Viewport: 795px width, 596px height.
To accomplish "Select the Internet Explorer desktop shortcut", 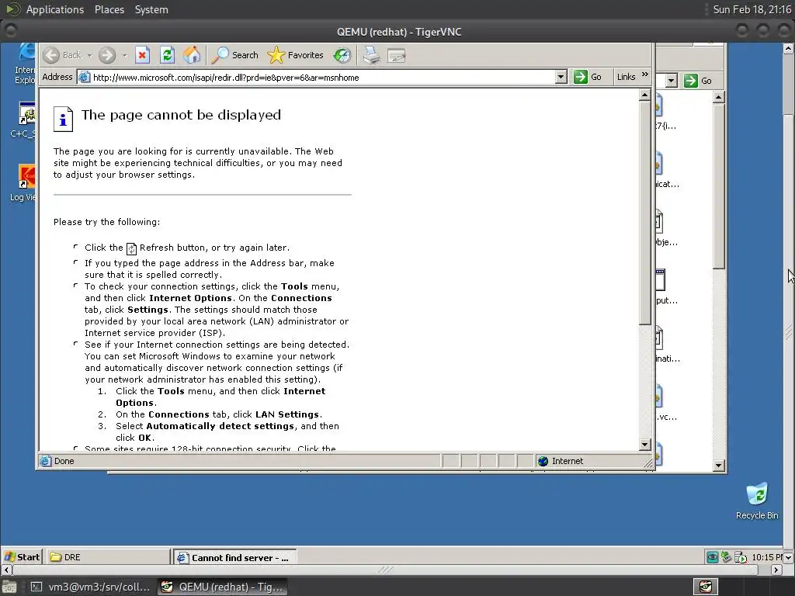I will [x=26, y=64].
